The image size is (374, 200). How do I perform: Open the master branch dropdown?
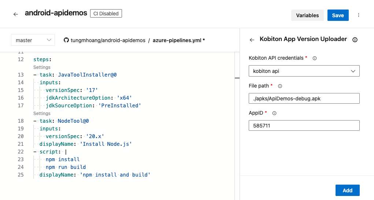(33, 40)
